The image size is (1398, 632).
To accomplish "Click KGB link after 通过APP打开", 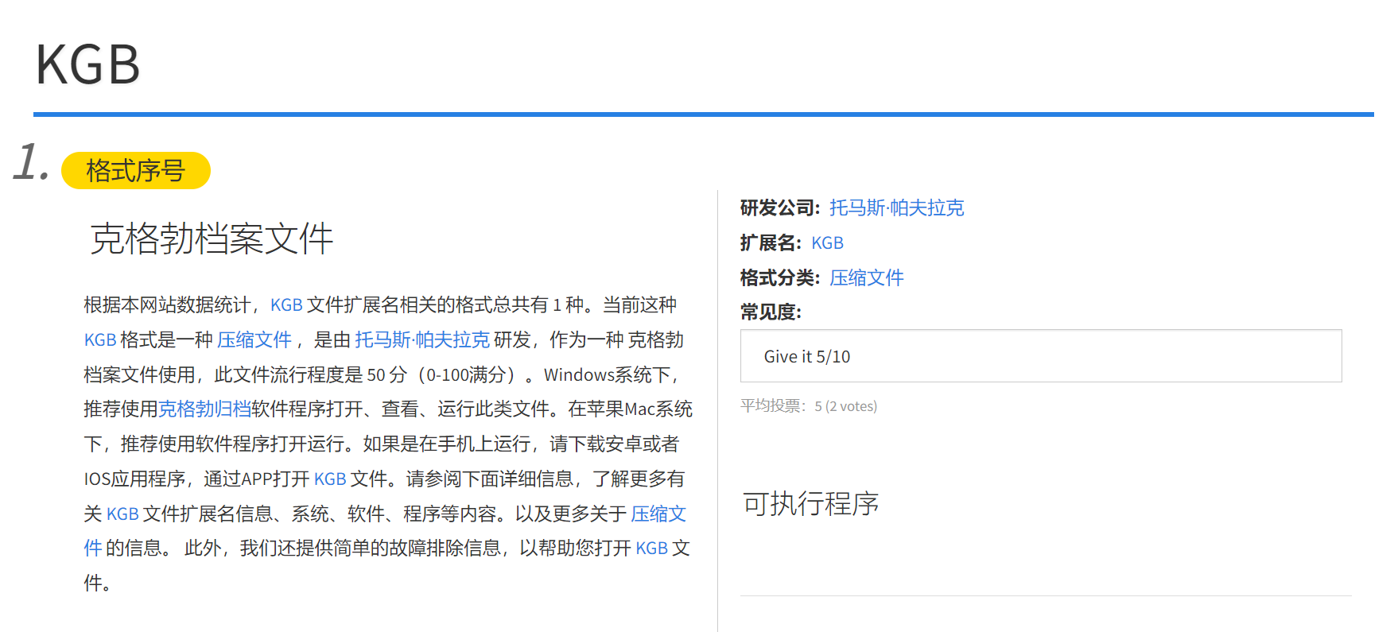I will pos(330,479).
